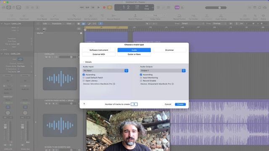Click the red Record button
This screenshot has height=151, width=269.
(x=104, y=8)
